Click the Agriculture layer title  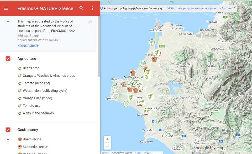tap(27, 59)
